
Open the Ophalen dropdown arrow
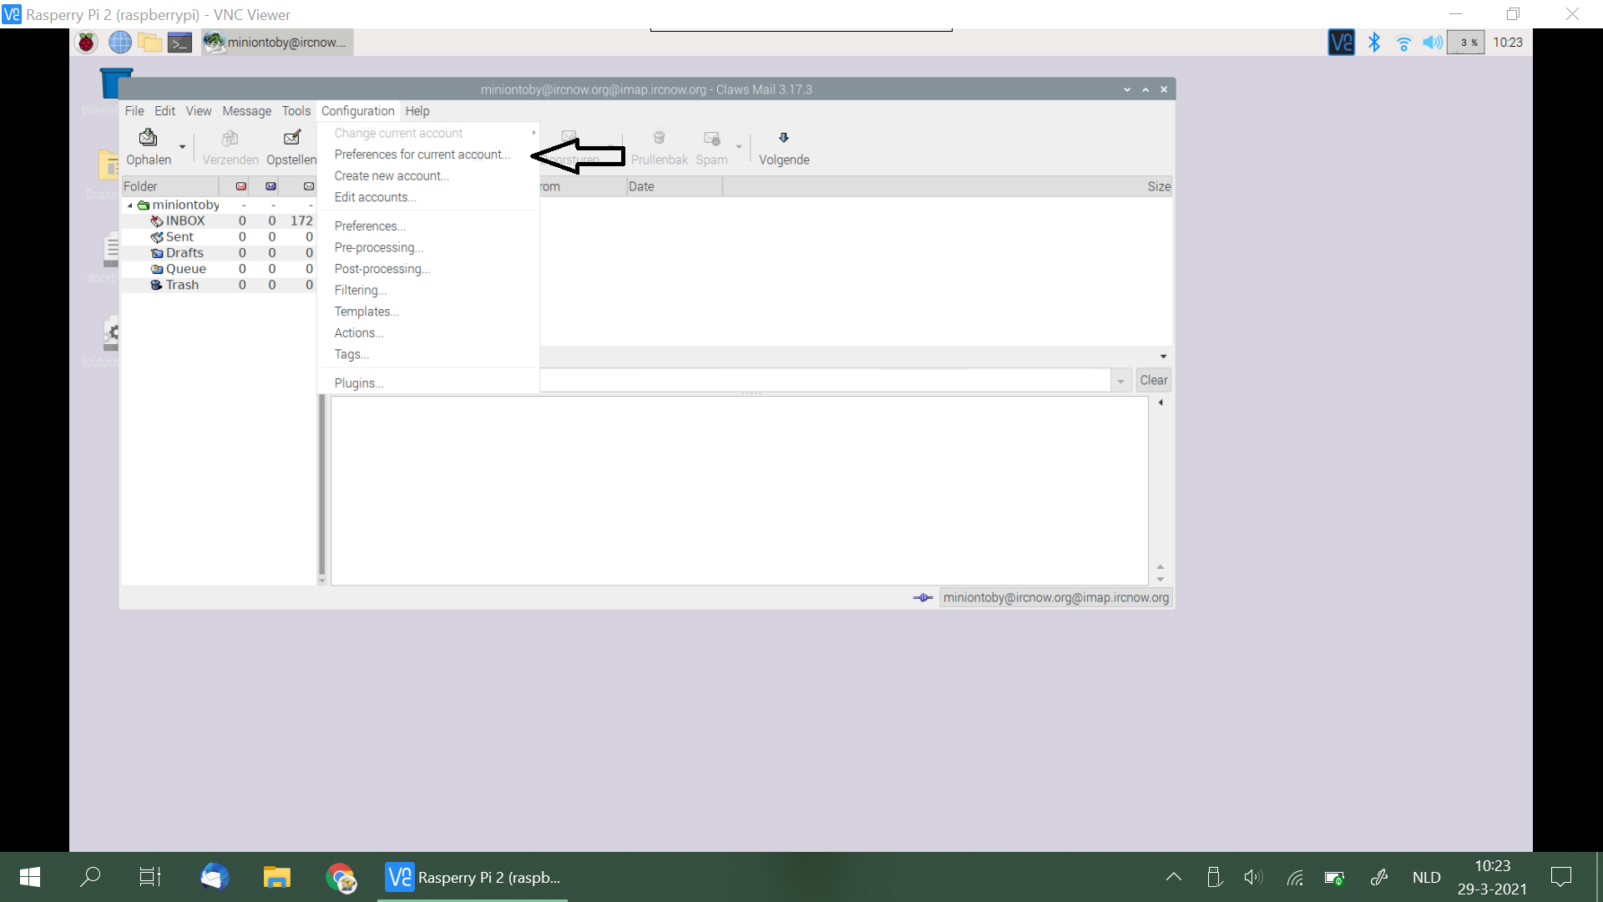pos(182,147)
